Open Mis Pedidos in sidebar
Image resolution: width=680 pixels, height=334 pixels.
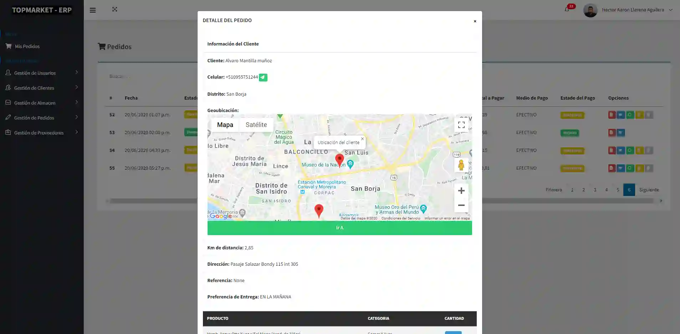pos(27,46)
